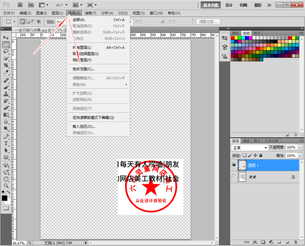
Task: Select the Healing Brush tool
Action: coord(6,80)
